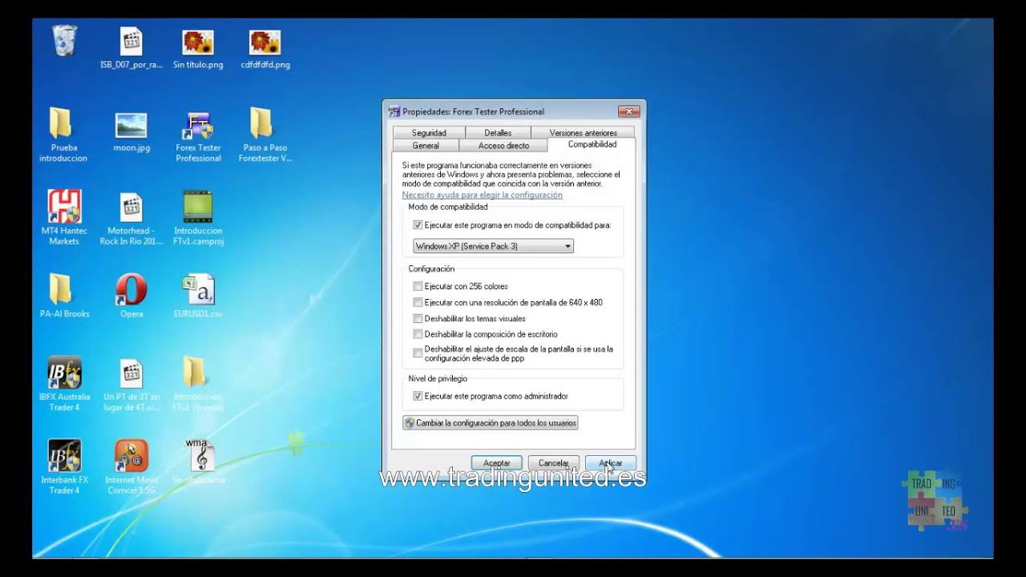
Task: Check Deshabilitar la composición de escritorio
Action: 418,334
